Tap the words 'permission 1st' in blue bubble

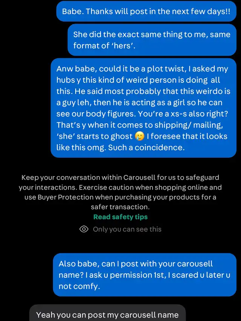pyautogui.click(x=138, y=275)
